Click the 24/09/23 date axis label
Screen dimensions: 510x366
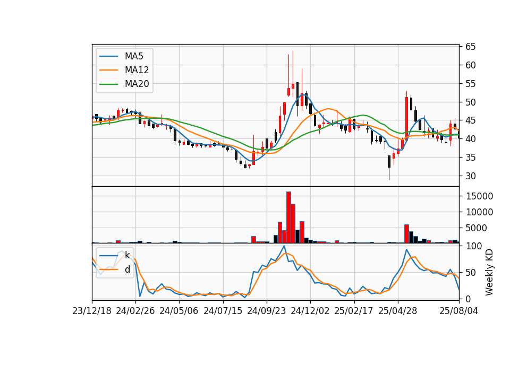(266, 311)
